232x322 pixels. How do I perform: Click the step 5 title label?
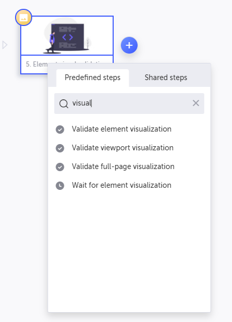pyautogui.click(x=36, y=64)
